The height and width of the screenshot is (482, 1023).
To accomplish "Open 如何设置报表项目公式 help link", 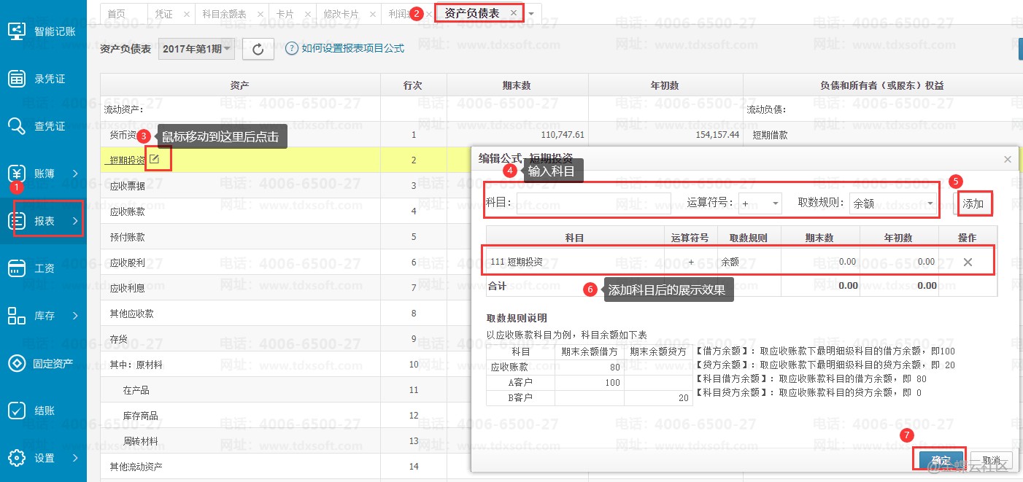I will pos(352,49).
